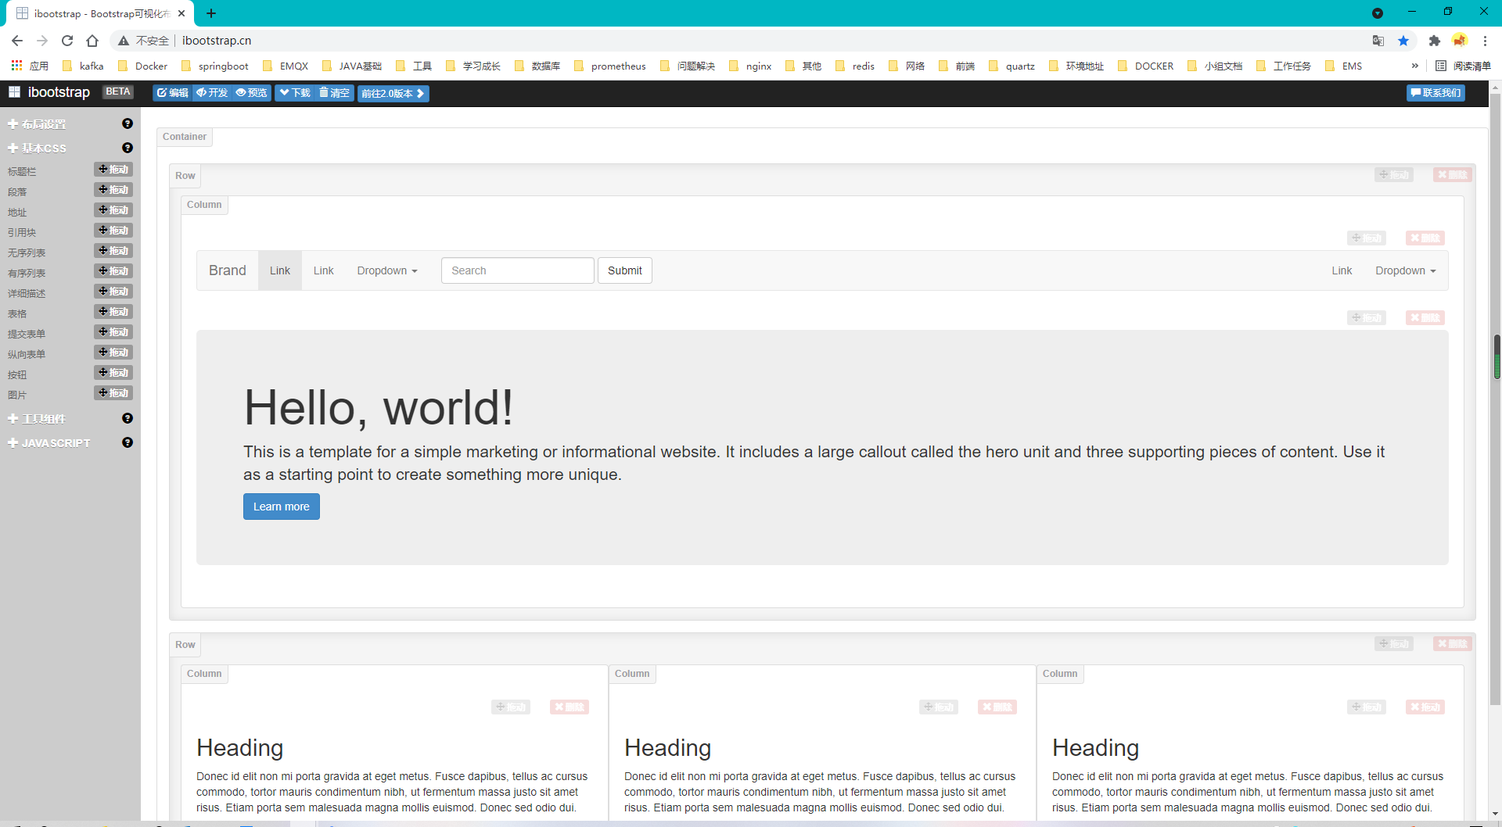Screen dimensions: 1502x827
Task: Click the drag handle for 提交表单
Action: coord(113,332)
